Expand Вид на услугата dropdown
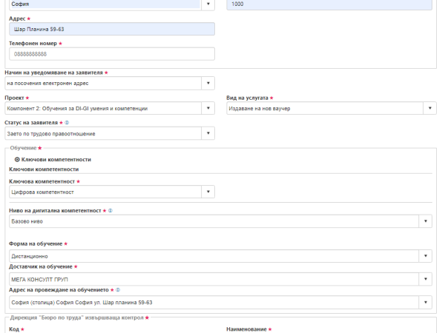445x333 pixels. tap(429, 108)
